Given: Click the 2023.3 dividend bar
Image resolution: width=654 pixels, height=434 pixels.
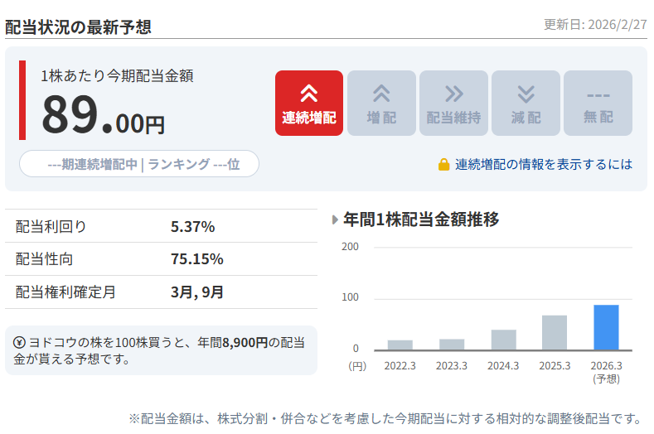Looking at the screenshot, I should coord(452,344).
